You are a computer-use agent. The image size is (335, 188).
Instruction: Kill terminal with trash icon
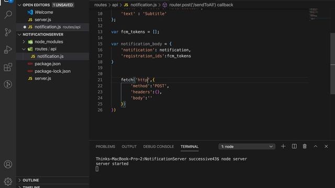[305, 146]
